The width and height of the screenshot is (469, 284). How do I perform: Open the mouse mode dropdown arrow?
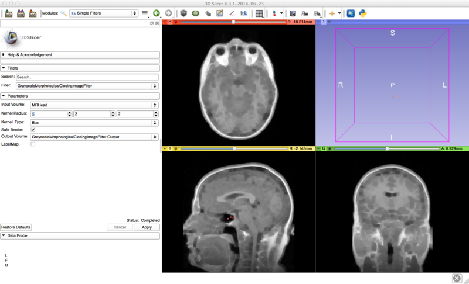click(281, 13)
